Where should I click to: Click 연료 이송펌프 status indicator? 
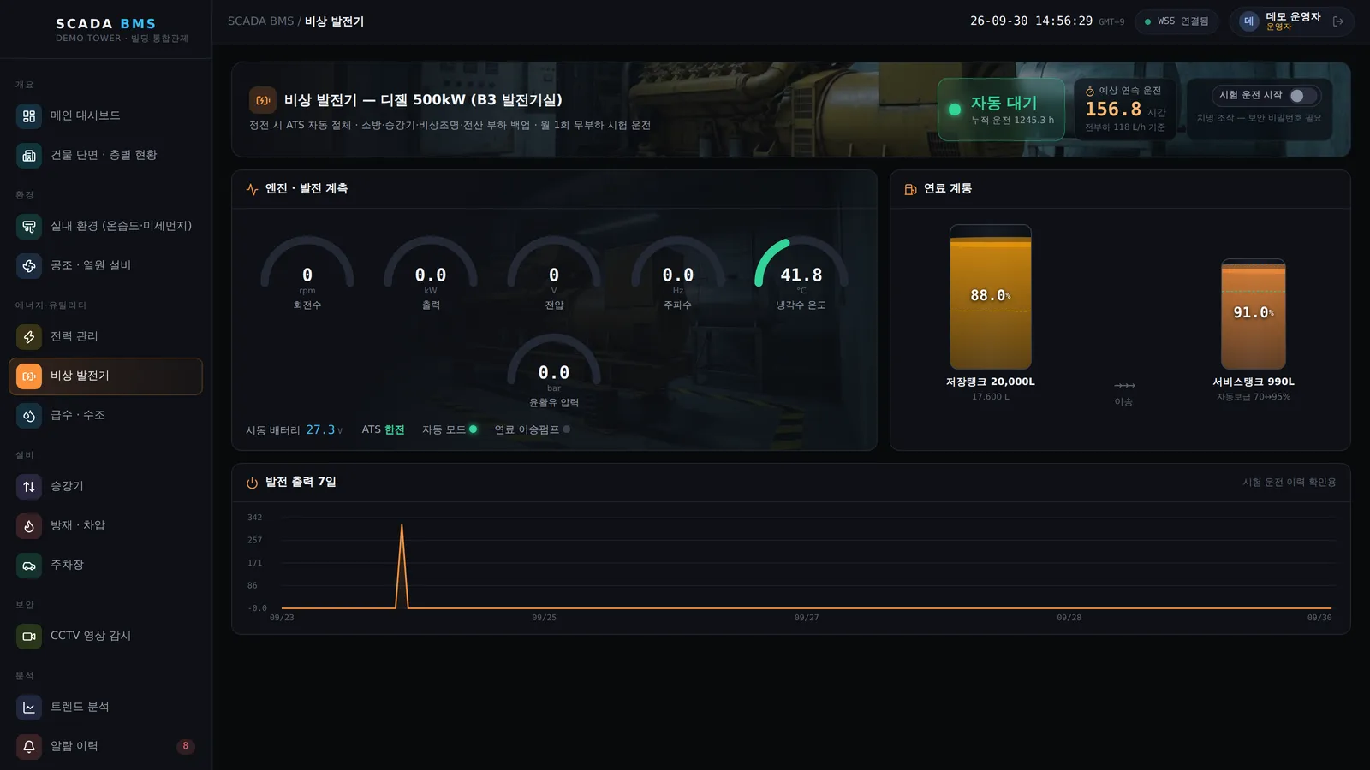[x=566, y=429]
